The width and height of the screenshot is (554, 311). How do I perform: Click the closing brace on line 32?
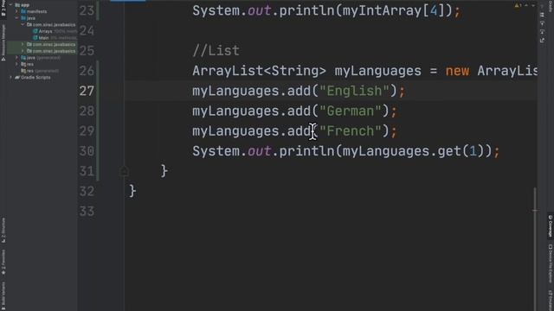point(132,192)
